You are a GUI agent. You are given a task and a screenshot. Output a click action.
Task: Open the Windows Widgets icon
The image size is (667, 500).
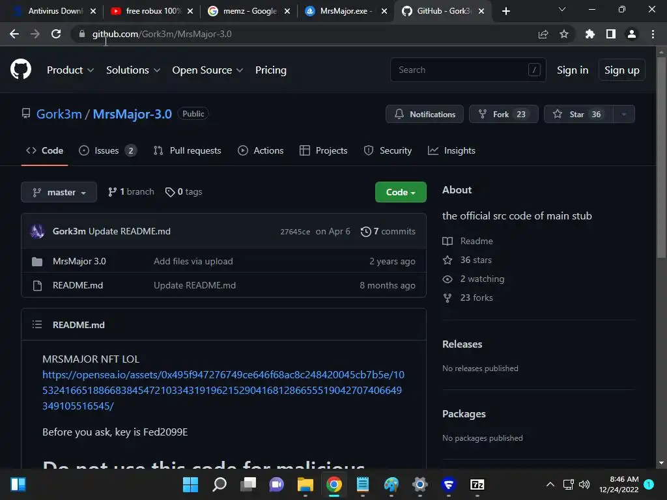[x=18, y=484]
